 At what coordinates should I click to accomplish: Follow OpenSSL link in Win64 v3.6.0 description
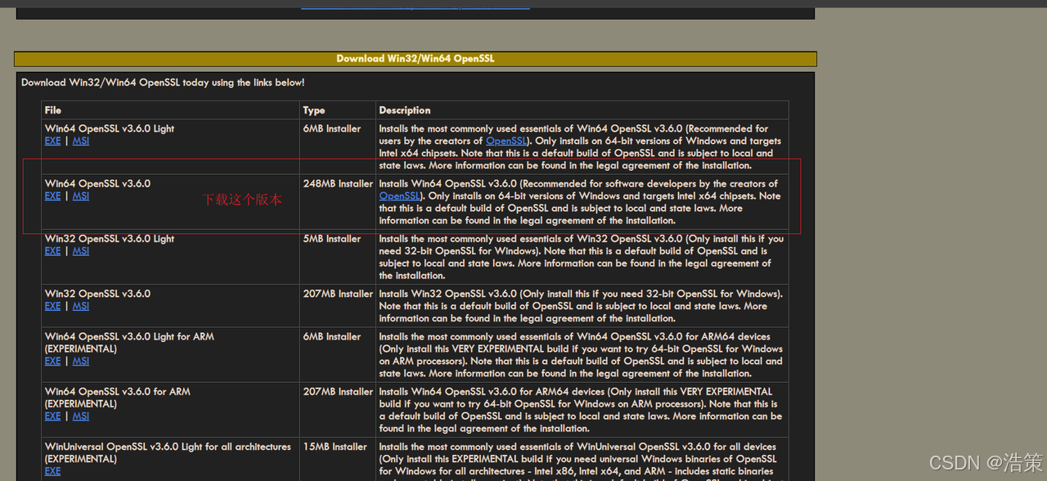(399, 196)
